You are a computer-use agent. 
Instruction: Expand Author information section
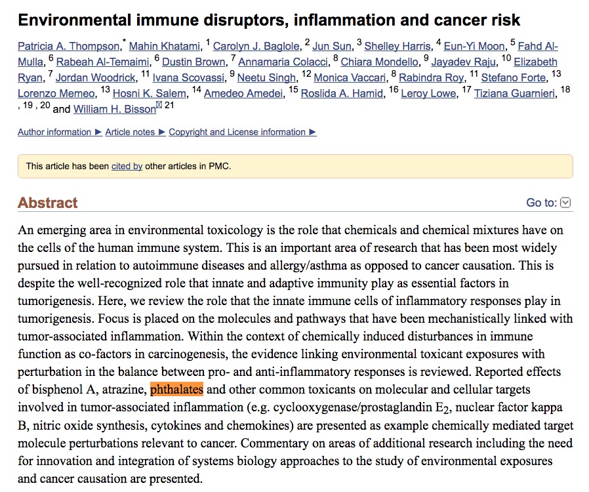[x=60, y=133]
